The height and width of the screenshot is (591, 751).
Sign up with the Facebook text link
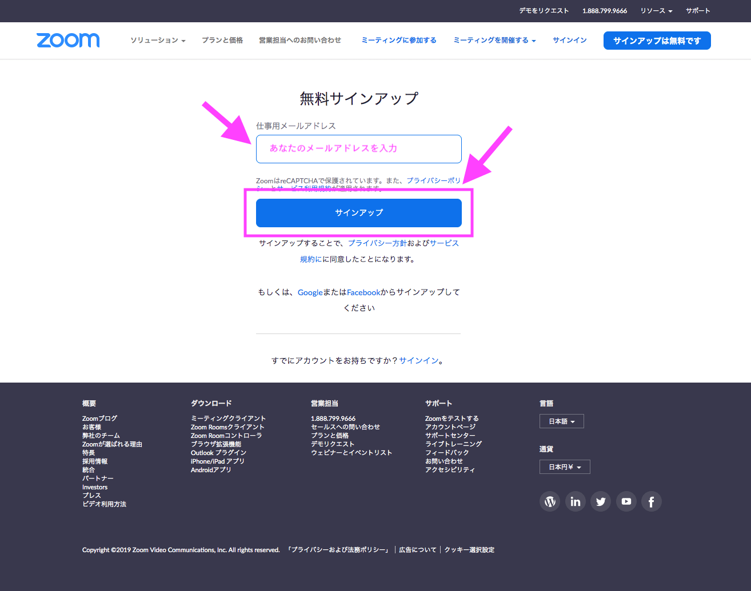click(363, 292)
